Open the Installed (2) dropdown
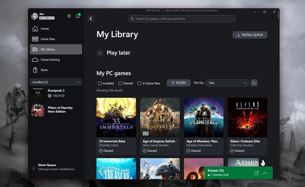Viewport: 305px width, 187px height. point(56,82)
